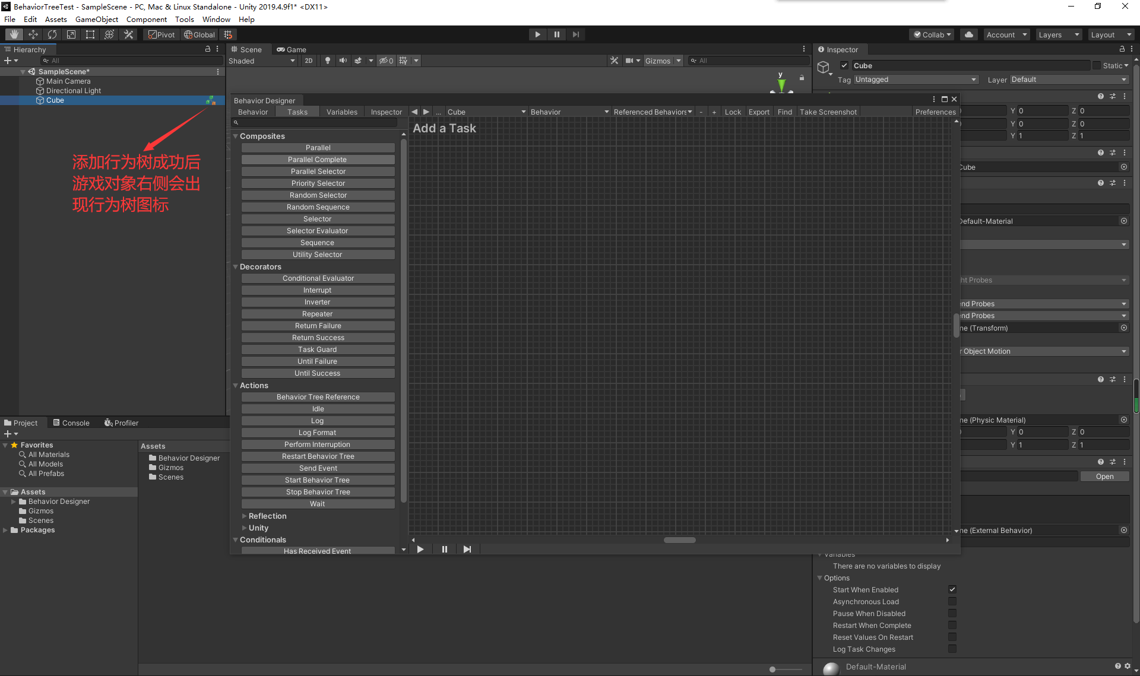1140x676 pixels.
Task: Add a Sequence composite task
Action: tap(318, 242)
